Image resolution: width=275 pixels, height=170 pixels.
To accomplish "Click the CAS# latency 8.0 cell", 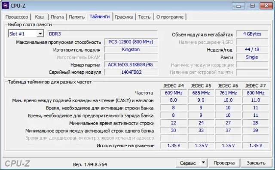I will 174,100.
